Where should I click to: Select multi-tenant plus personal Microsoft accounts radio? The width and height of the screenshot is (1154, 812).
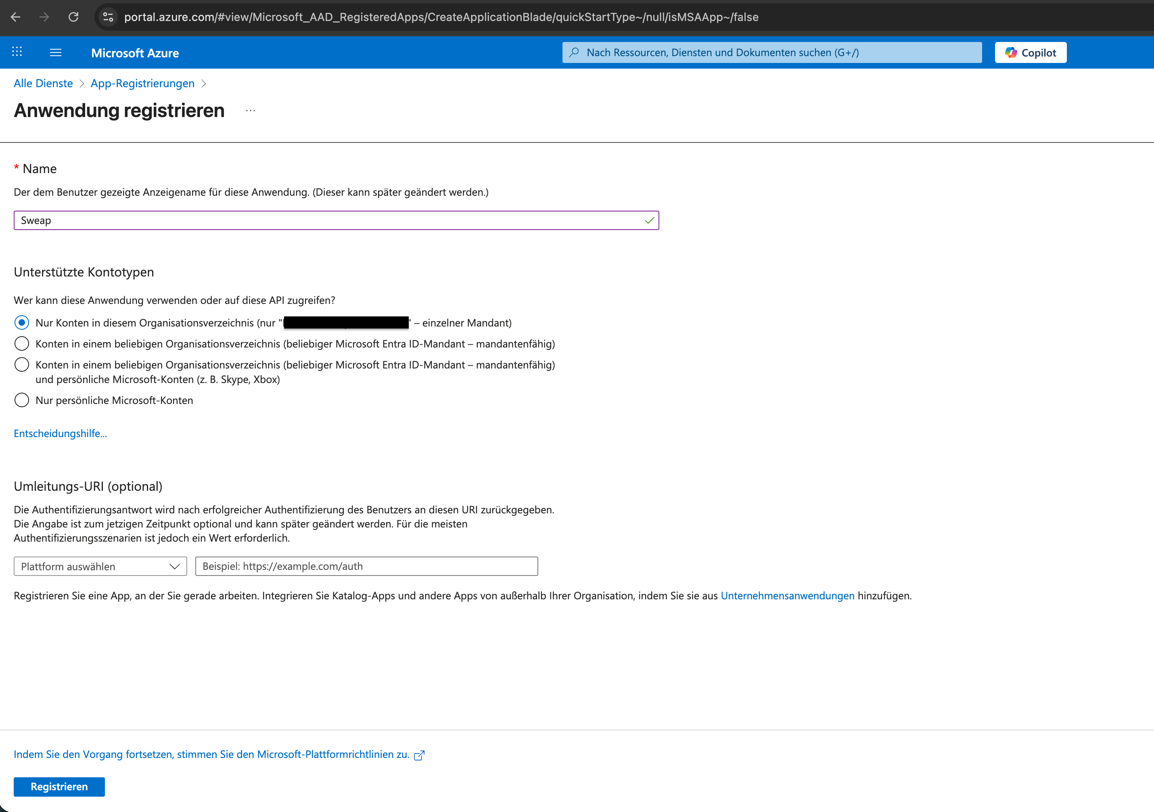(22, 365)
